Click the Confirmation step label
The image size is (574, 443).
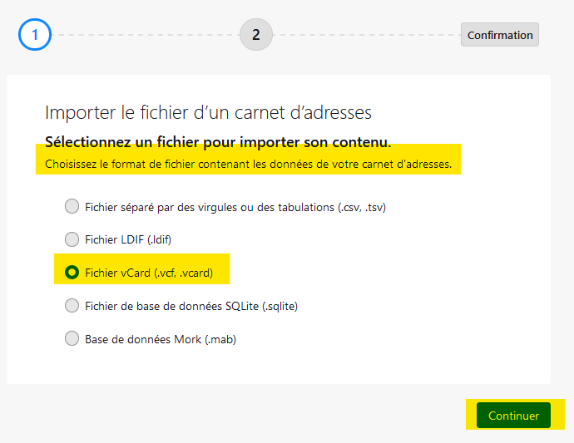(x=500, y=35)
